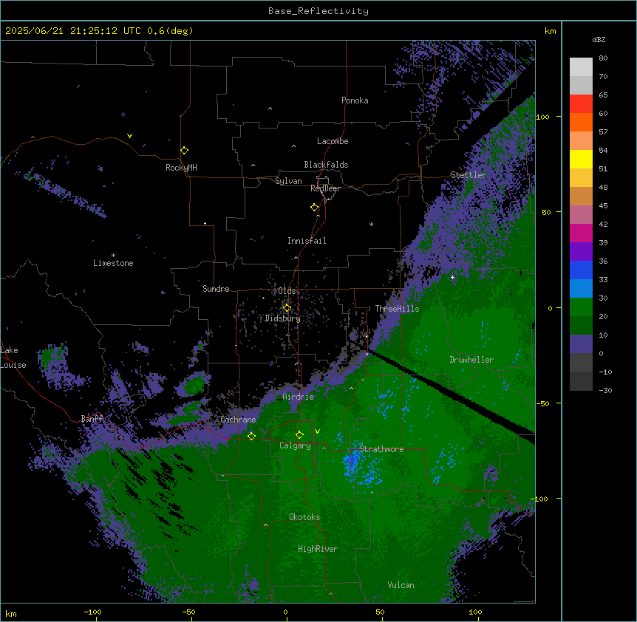637x622 pixels.
Task: Click the HighRiver town label
Action: click(318, 549)
